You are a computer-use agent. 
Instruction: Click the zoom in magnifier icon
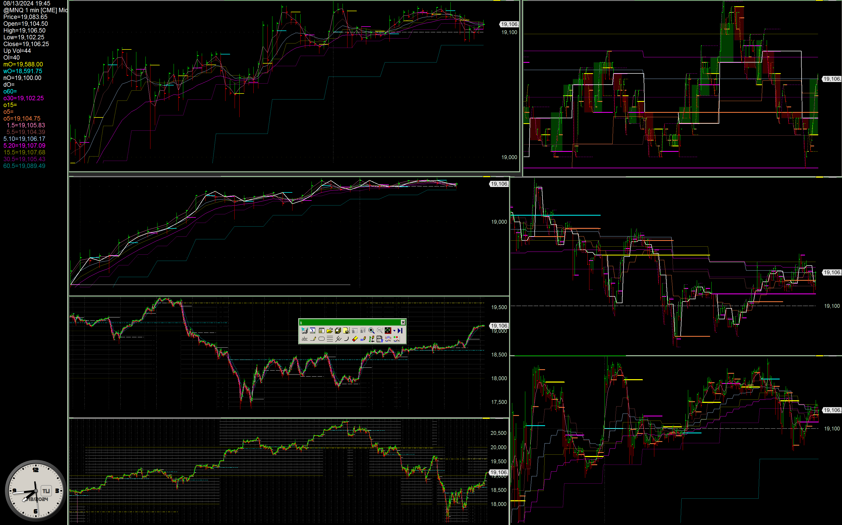pyautogui.click(x=371, y=330)
